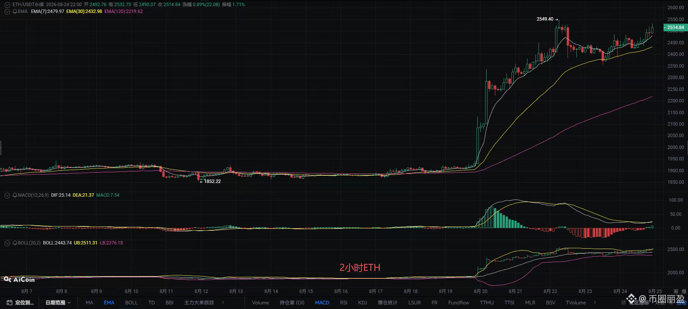The image size is (688, 309).
Task: Click the bell alert icon beside MACD(12,26,9)
Action: (15, 195)
